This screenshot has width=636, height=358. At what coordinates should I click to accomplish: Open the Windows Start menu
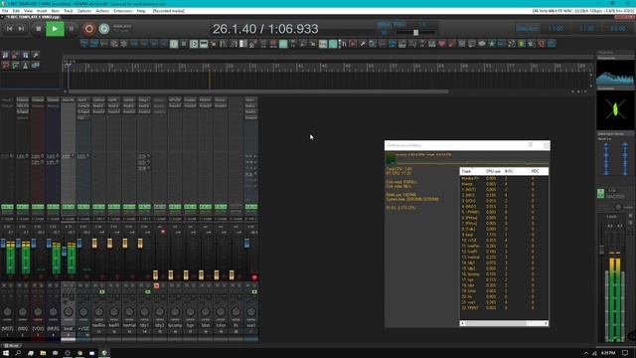click(6, 353)
